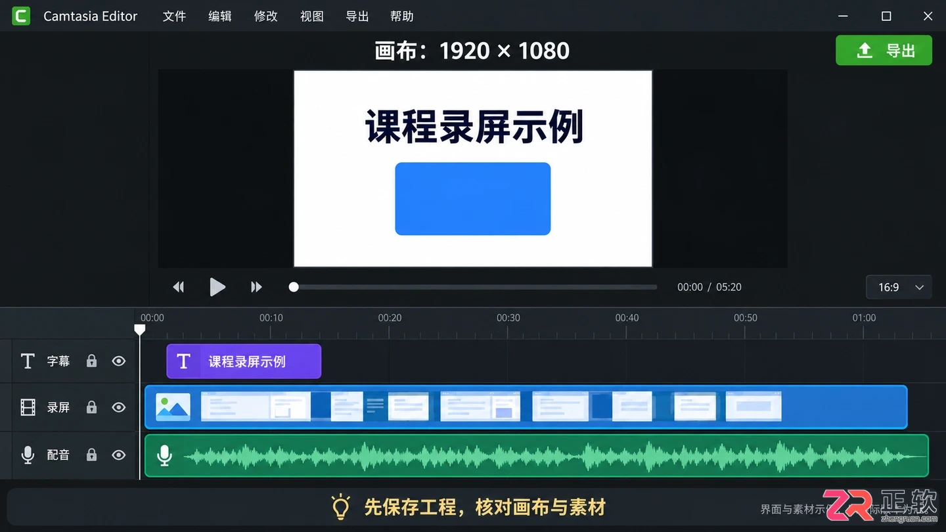This screenshot has width=946, height=532.
Task: Open the 编辑 menu
Action: [220, 16]
